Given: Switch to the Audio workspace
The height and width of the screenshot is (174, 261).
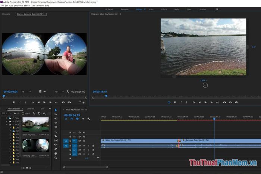Looking at the screenshot, I should pos(177,9).
